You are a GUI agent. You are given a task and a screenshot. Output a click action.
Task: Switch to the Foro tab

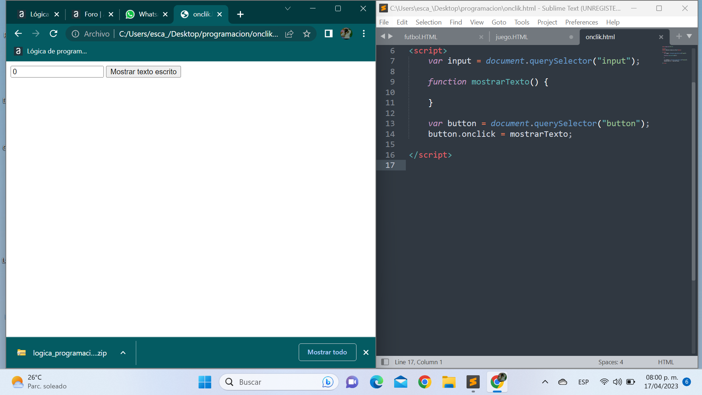coord(87,14)
